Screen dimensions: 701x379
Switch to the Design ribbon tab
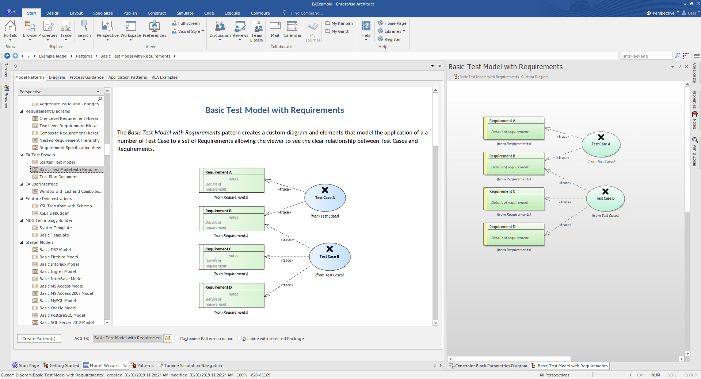(x=53, y=13)
